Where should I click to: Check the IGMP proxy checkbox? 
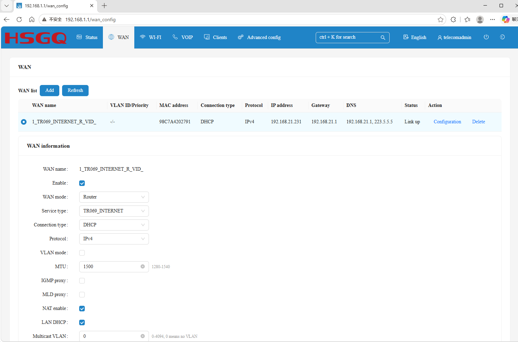(82, 281)
